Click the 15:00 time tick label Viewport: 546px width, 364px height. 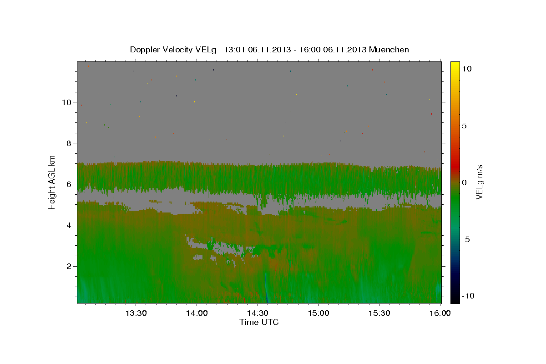[x=318, y=313]
